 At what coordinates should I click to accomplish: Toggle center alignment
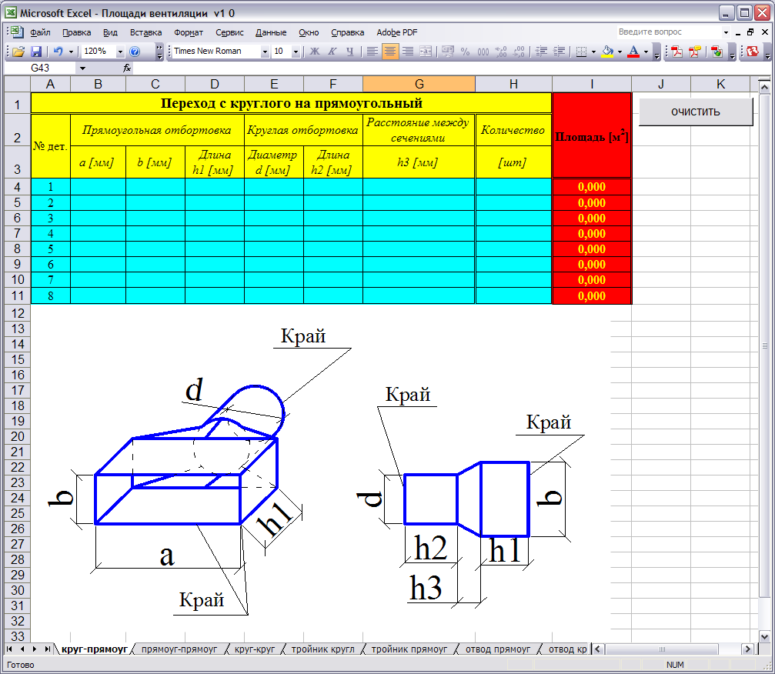(x=390, y=52)
